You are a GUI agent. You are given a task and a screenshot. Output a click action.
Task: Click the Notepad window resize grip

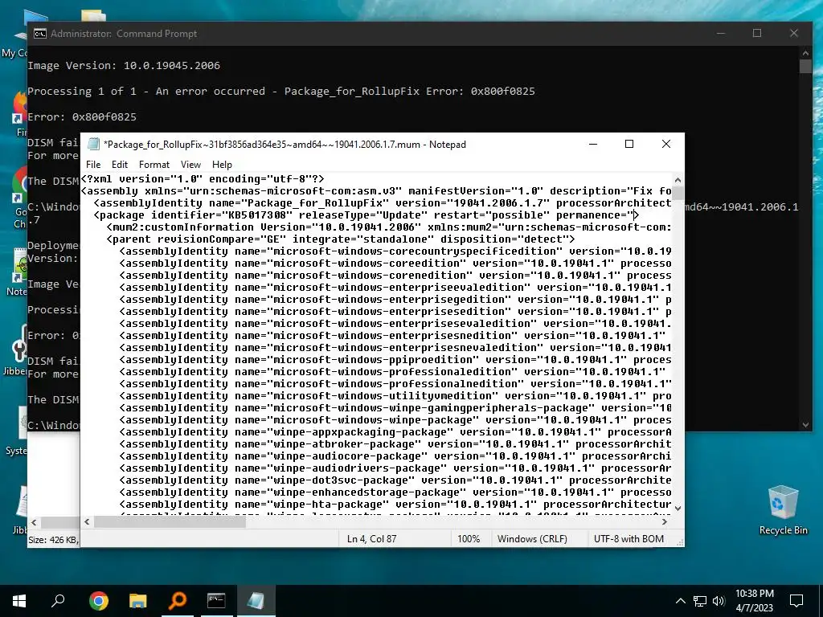tap(680, 542)
